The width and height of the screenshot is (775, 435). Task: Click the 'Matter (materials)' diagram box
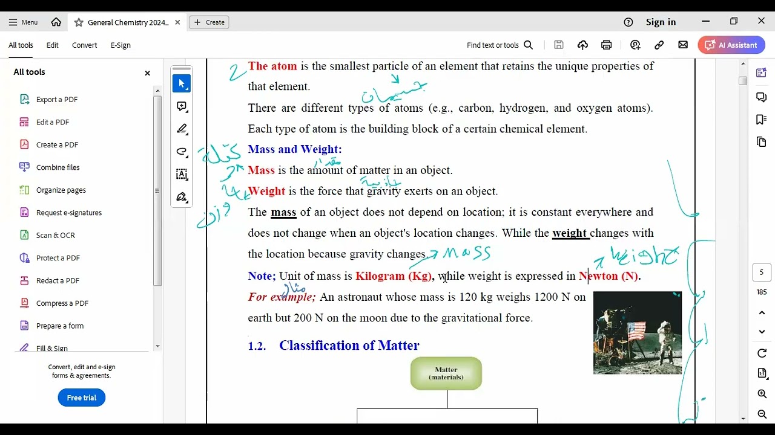[446, 373]
